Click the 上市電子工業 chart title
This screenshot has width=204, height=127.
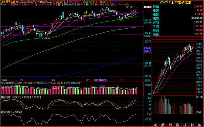click(8, 2)
